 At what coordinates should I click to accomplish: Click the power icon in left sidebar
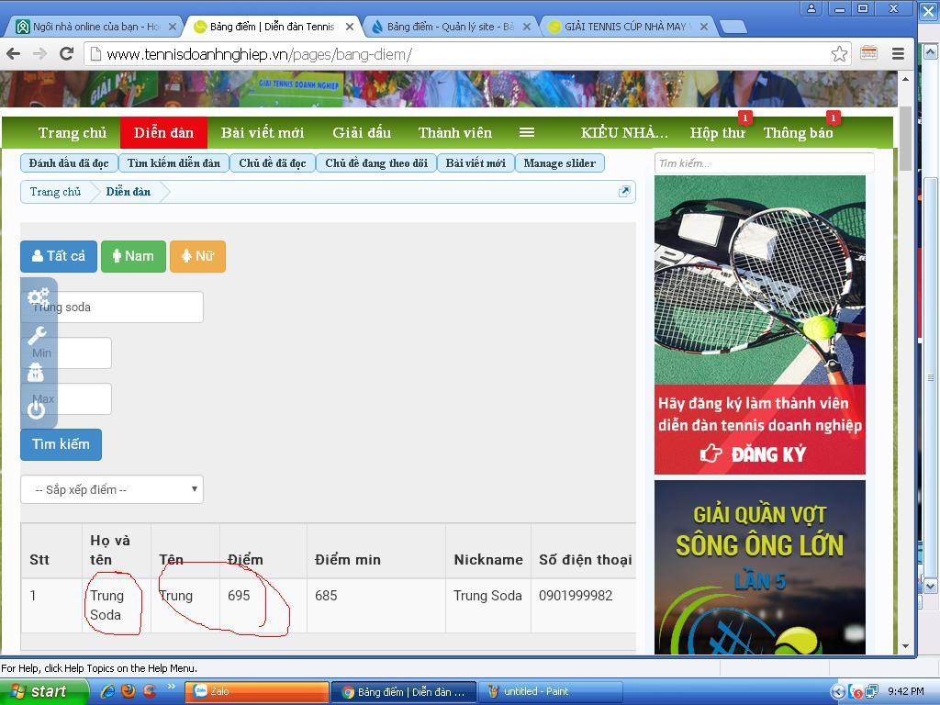(x=36, y=409)
